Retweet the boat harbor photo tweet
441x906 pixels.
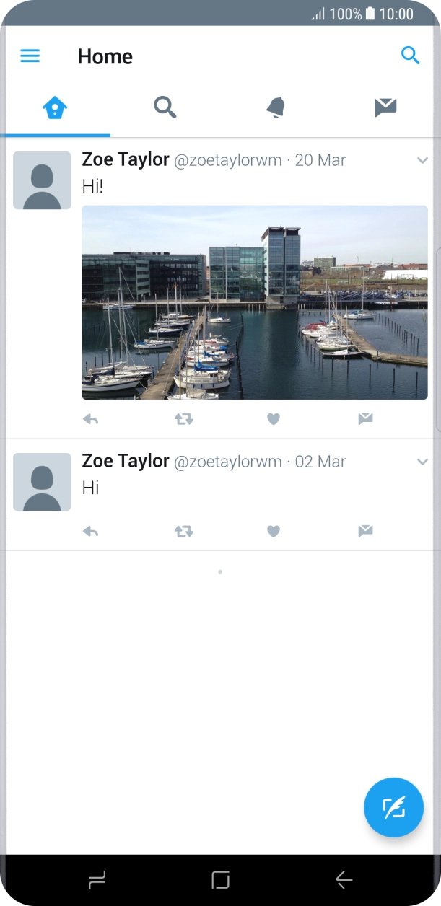coord(183,418)
